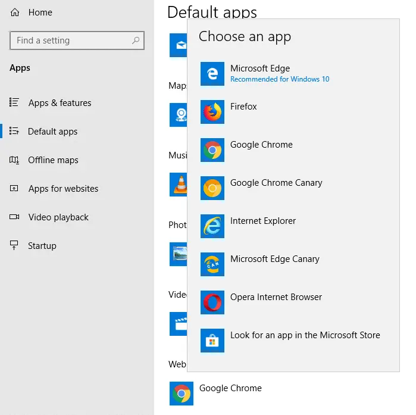Click the search magnifier icon

tap(136, 40)
